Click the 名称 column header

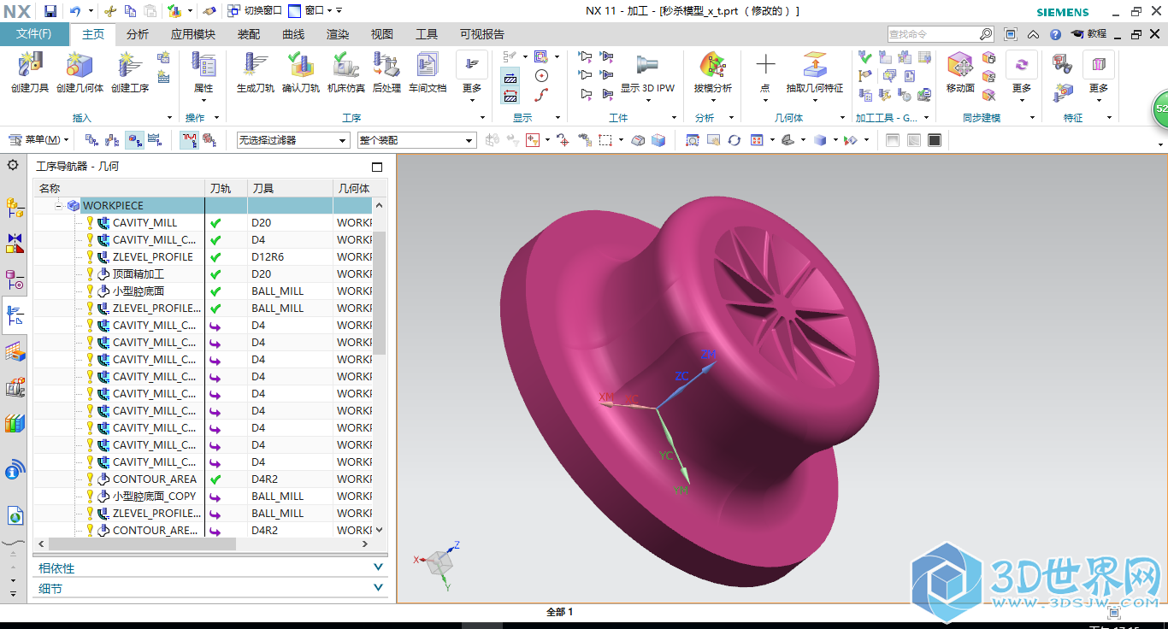119,188
